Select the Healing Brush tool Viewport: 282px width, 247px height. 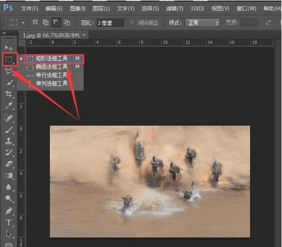click(x=8, y=118)
